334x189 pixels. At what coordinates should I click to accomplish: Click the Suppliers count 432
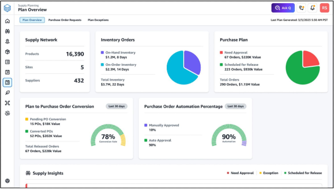pyautogui.click(x=79, y=80)
